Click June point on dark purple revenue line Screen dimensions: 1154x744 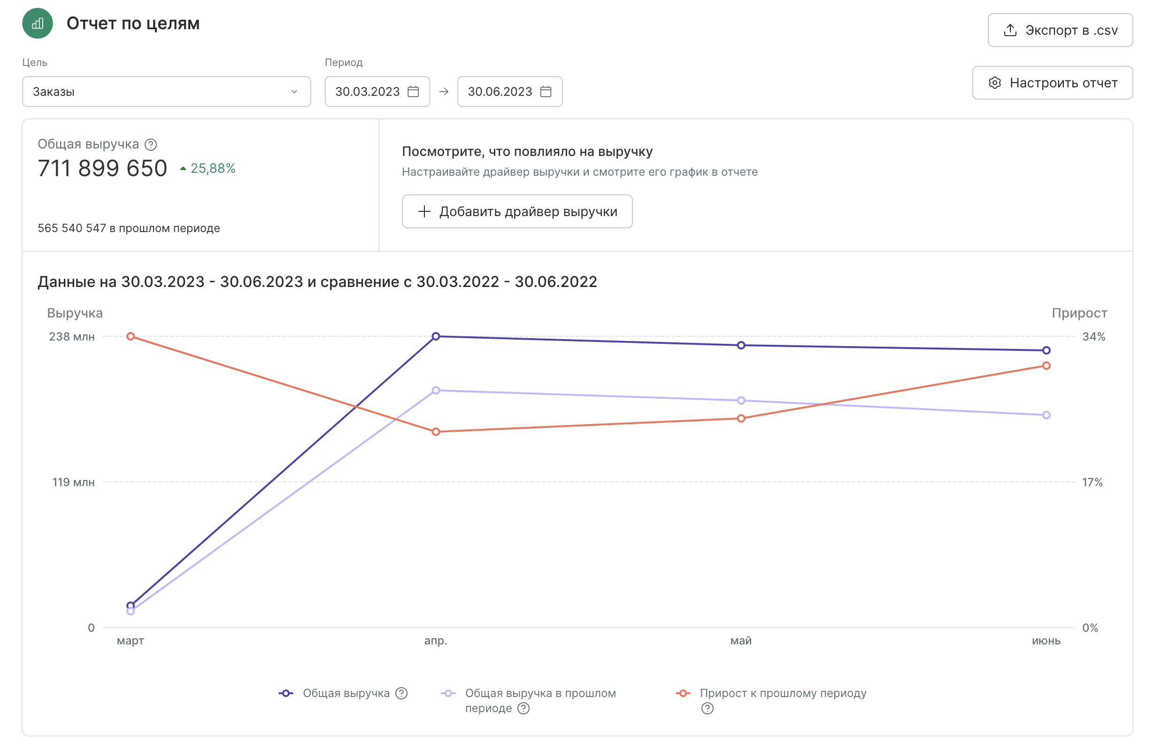click(x=1046, y=350)
